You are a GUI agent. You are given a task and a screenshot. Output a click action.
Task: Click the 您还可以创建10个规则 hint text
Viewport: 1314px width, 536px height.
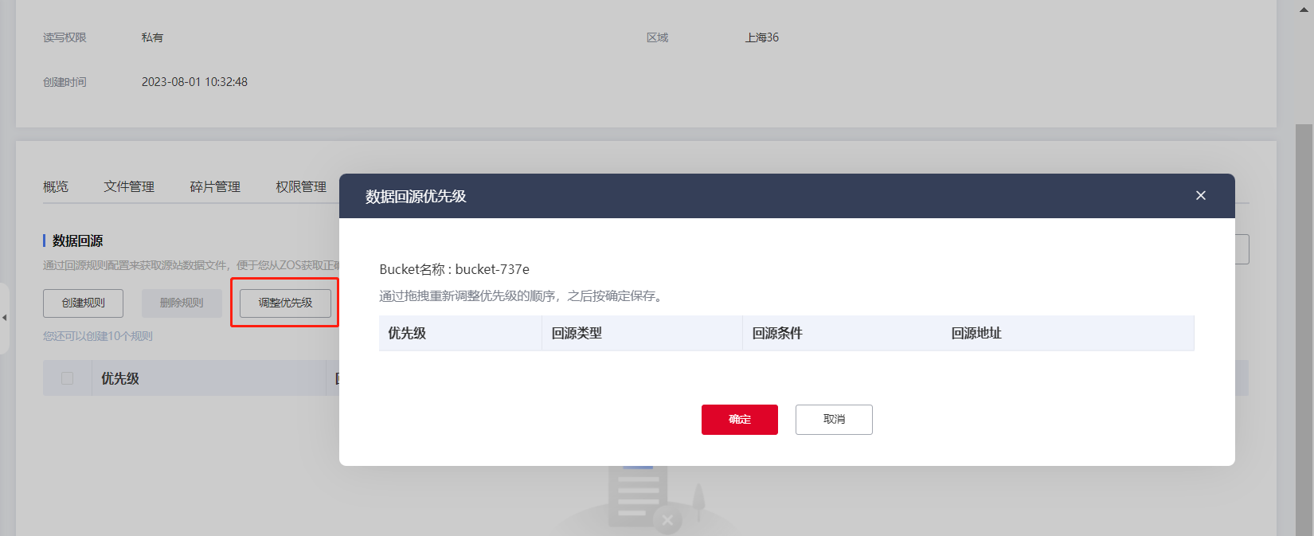pyautogui.click(x=98, y=336)
